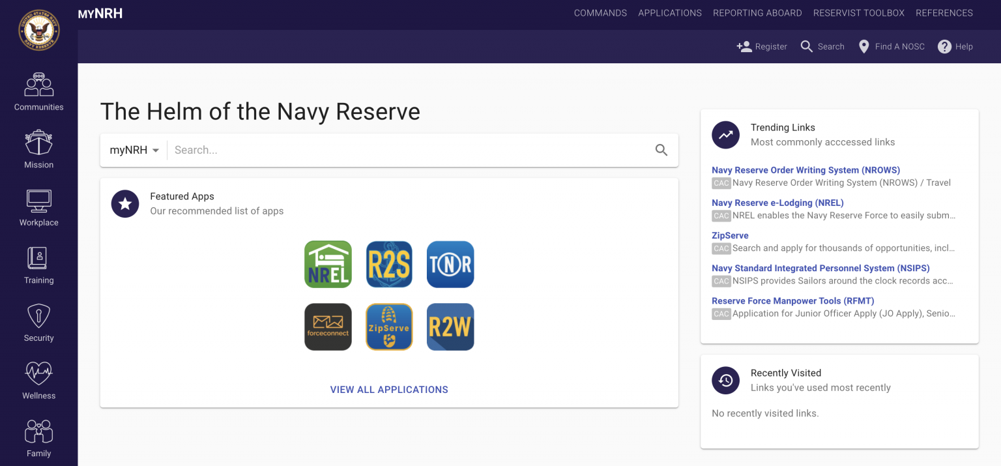Expand the myNRH search scope dropdown
Image resolution: width=1001 pixels, height=466 pixels.
click(134, 150)
